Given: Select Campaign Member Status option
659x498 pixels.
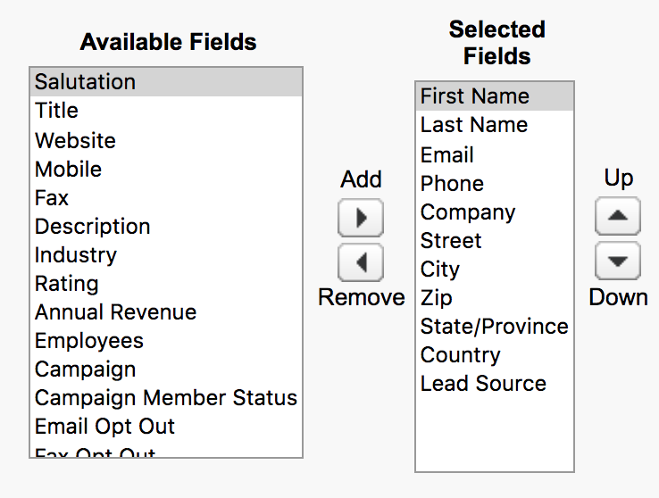Looking at the screenshot, I should click(x=166, y=398).
